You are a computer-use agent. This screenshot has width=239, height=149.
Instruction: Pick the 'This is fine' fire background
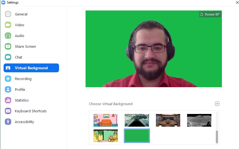106,136
